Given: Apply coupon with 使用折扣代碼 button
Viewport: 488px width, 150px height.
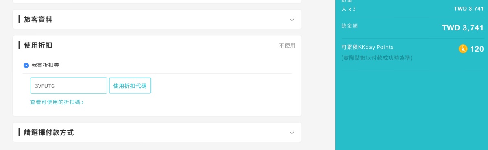Looking at the screenshot, I should point(130,86).
